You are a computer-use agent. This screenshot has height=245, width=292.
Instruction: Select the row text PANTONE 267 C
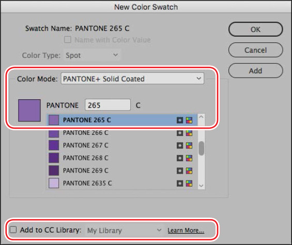(x=86, y=145)
